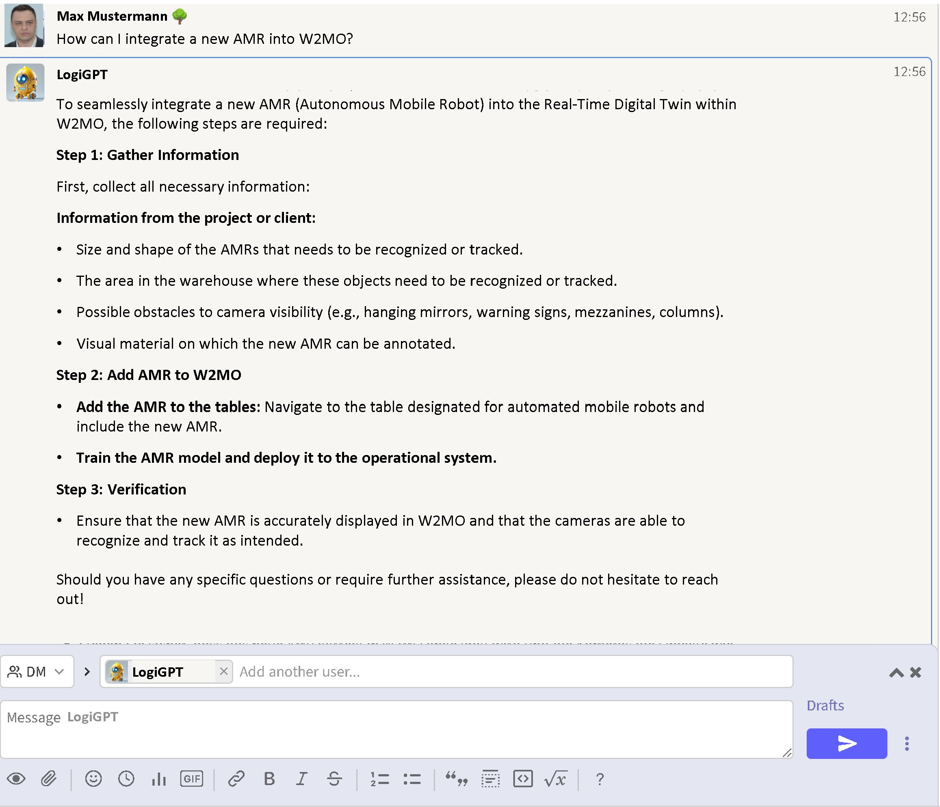
Task: Insert a numbered list
Action: [x=379, y=779]
